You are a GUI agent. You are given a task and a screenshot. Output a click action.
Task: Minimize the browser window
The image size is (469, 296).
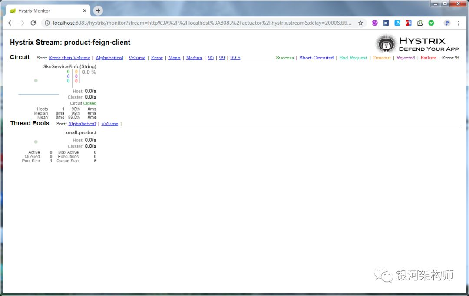click(435, 3)
